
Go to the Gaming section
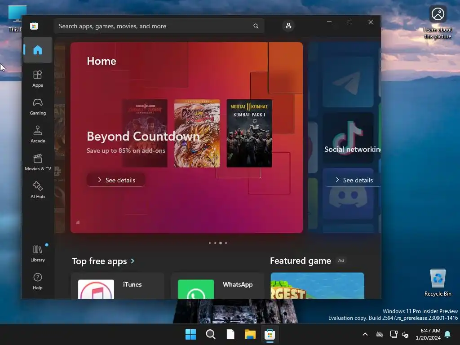click(x=38, y=107)
